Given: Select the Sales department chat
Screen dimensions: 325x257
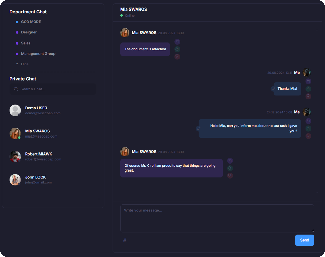Looking at the screenshot, I should click(26, 43).
